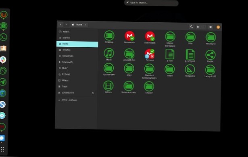248x157 pixels.
Task: Click the Type to search field
Action: tap(151, 3)
